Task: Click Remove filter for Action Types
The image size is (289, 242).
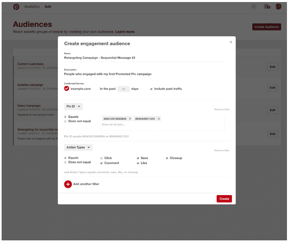Action: pyautogui.click(x=222, y=150)
